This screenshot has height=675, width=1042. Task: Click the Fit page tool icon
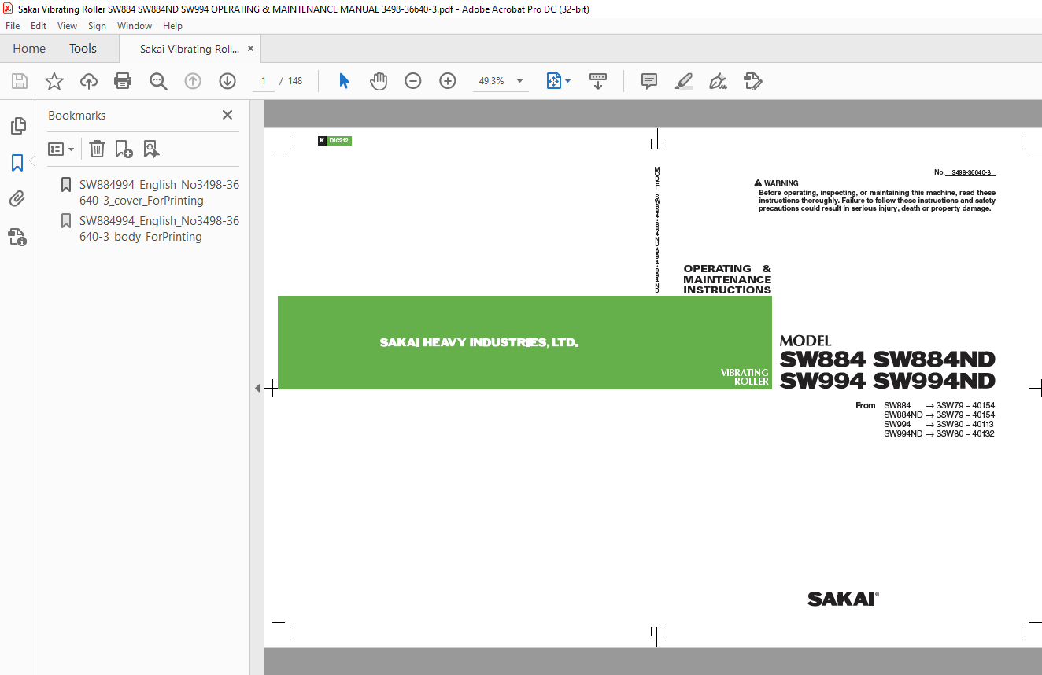pos(553,81)
